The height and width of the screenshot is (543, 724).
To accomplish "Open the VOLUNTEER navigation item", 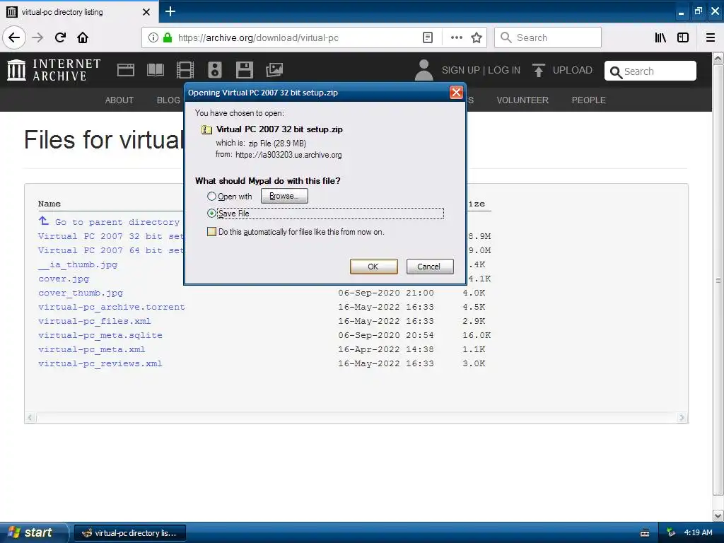I will [x=522, y=100].
